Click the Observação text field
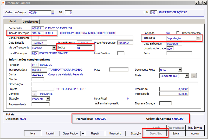This screenshot has width=208, height=139. point(115,84)
